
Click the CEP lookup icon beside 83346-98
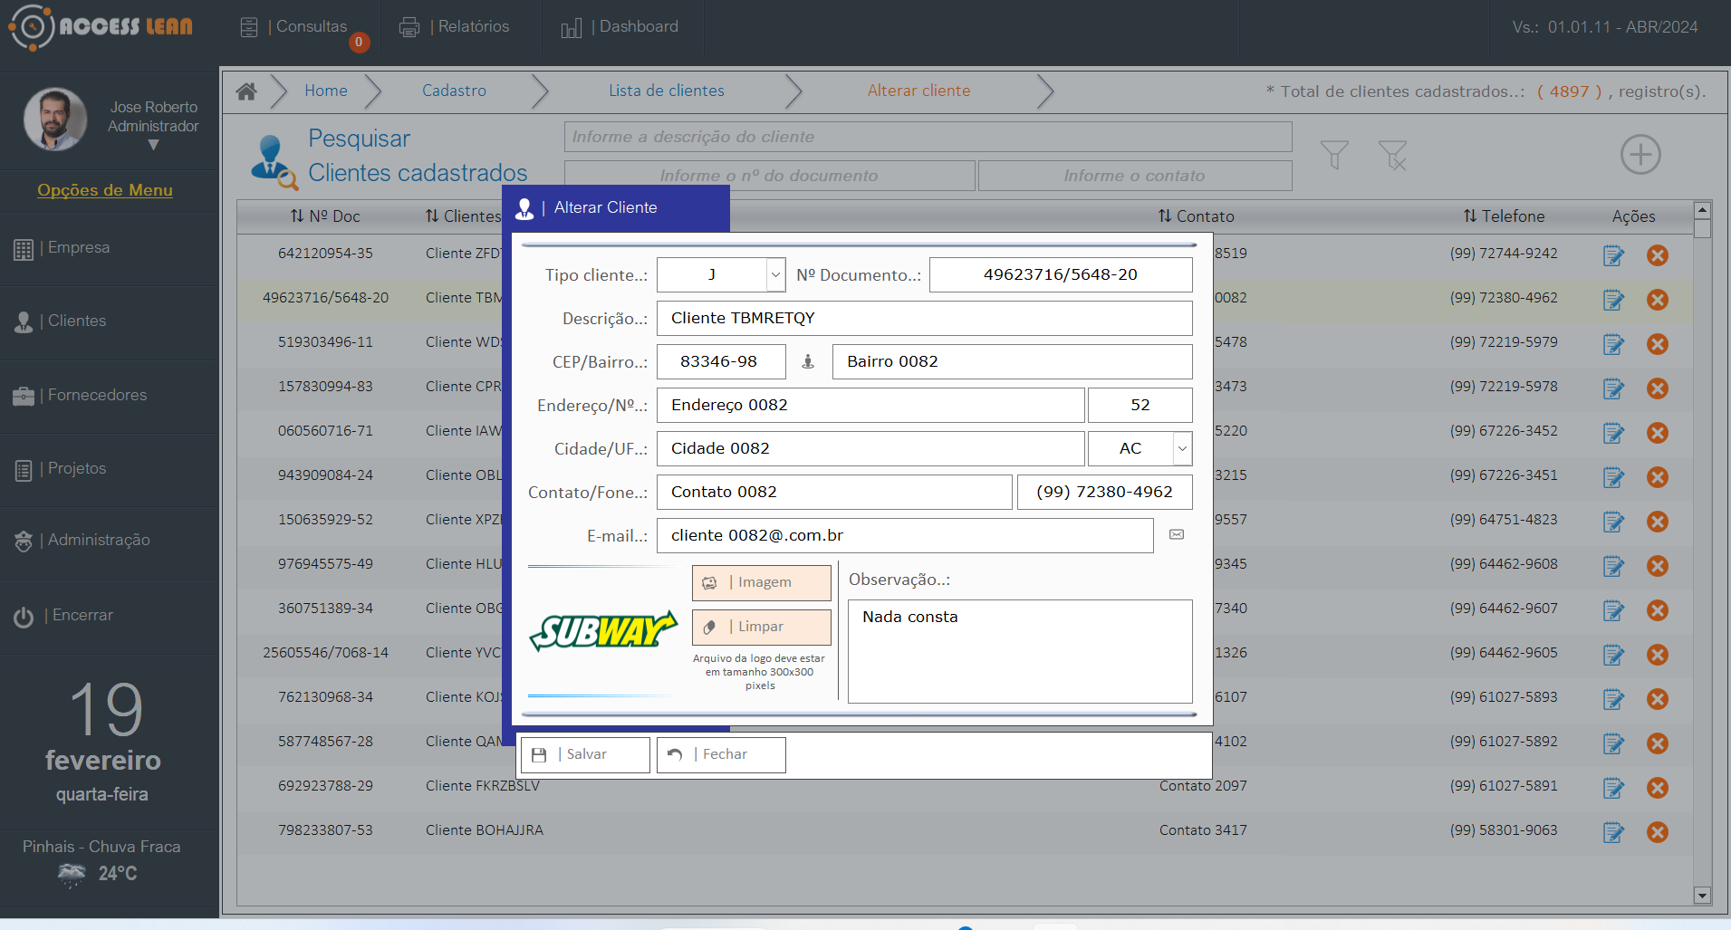(808, 362)
